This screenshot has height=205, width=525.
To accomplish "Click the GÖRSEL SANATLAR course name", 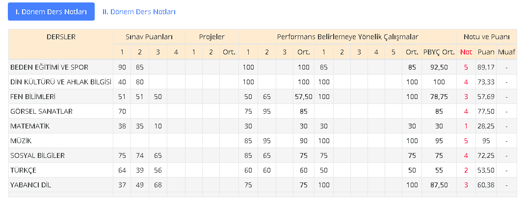I will point(41,111).
